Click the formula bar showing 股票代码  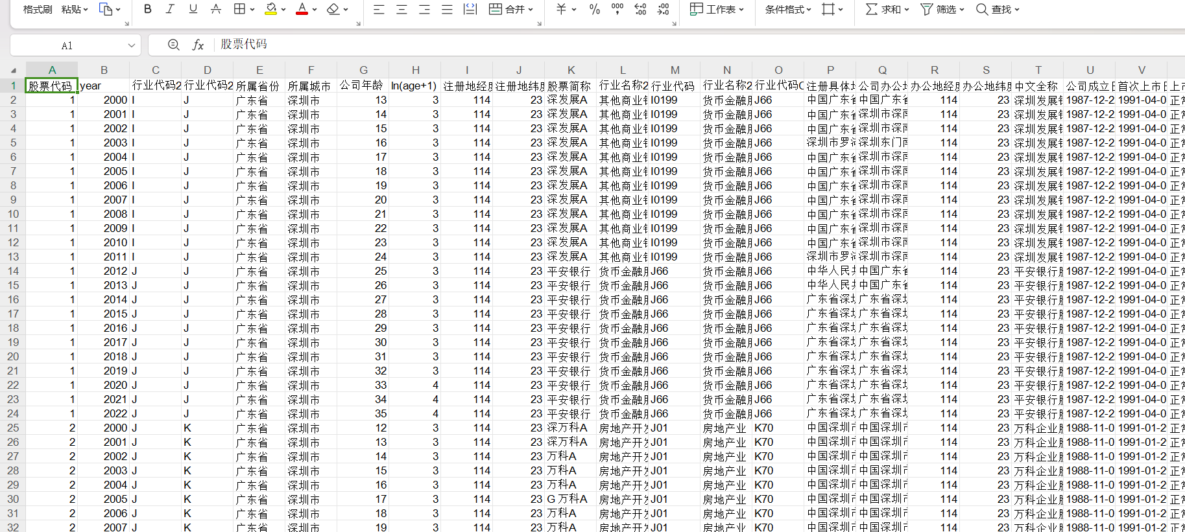click(700, 44)
